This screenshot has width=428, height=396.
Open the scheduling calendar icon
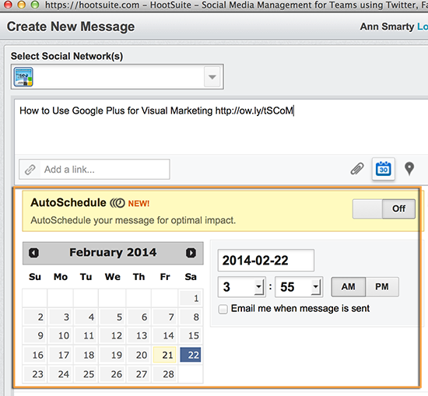tap(383, 169)
